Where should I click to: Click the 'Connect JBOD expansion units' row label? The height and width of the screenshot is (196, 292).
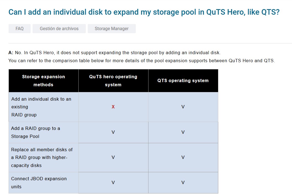(x=39, y=182)
